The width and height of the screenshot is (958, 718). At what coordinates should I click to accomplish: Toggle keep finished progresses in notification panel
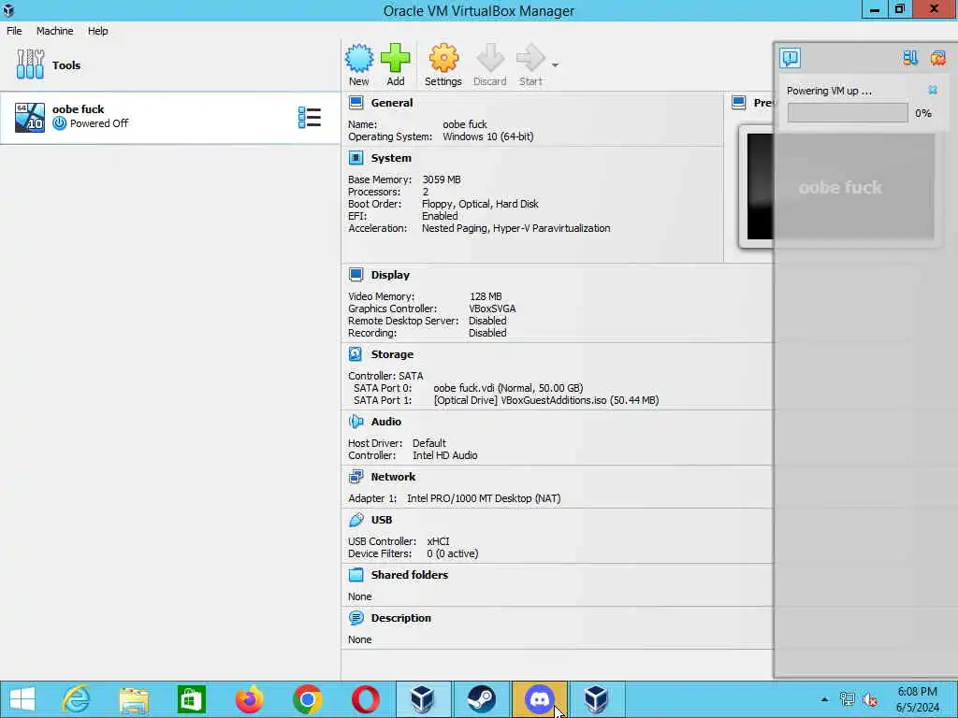[x=910, y=58]
